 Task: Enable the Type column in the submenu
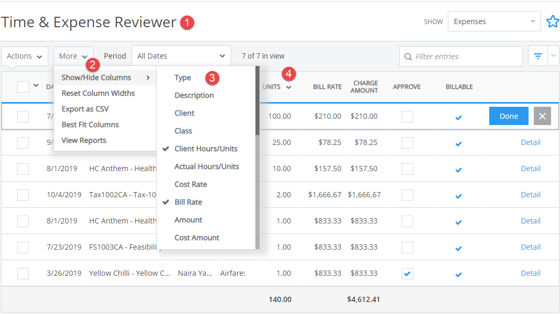point(182,77)
